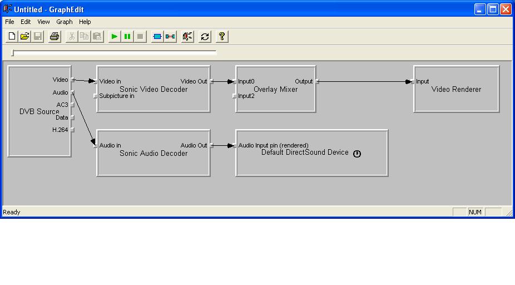The width and height of the screenshot is (515, 285).
Task: Create a new graph with New icon
Action: click(x=12, y=37)
